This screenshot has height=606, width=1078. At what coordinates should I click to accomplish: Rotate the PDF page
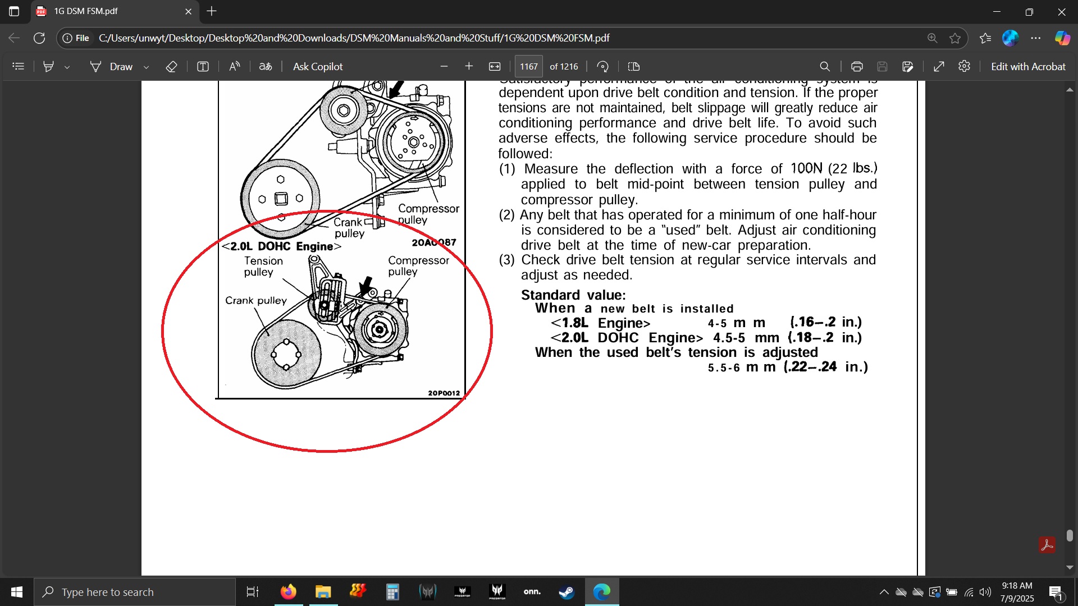(x=603, y=66)
